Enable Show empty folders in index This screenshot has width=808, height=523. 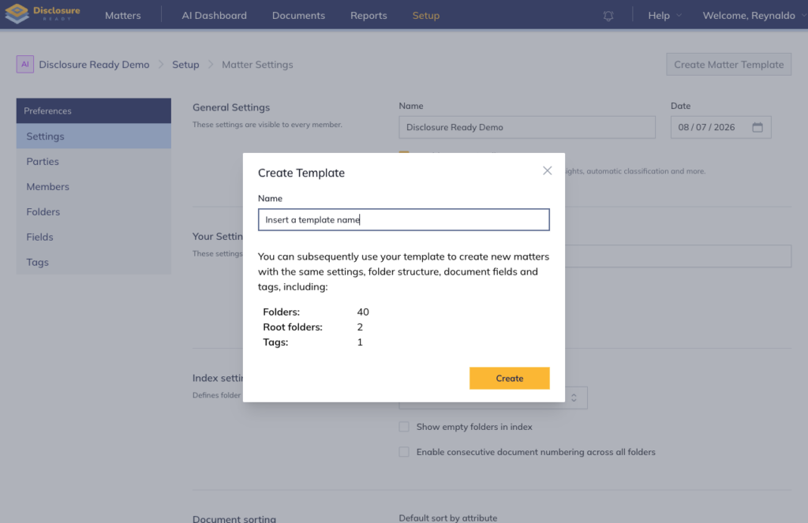pos(404,427)
